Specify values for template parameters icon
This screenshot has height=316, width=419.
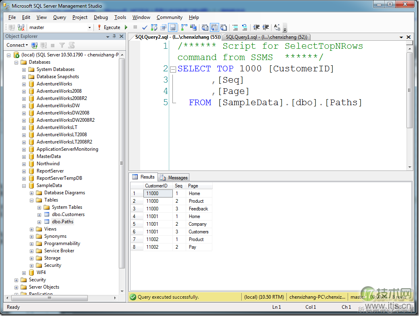coord(277,27)
